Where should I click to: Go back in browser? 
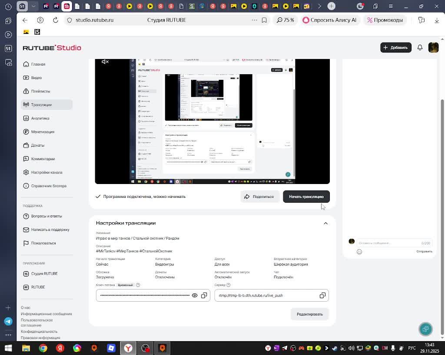pos(25,20)
